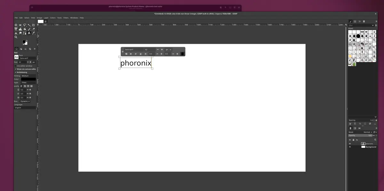The image size is (384, 191).
Task: Increase text Size with the plus in Tool Options
Action: coord(30,62)
